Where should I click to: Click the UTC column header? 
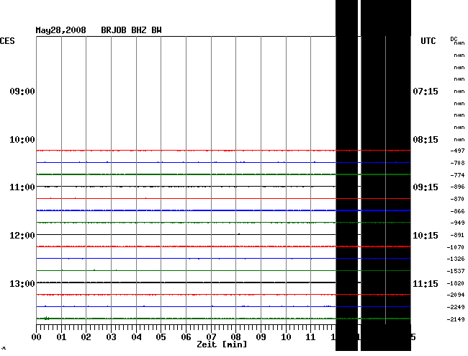[x=428, y=41]
